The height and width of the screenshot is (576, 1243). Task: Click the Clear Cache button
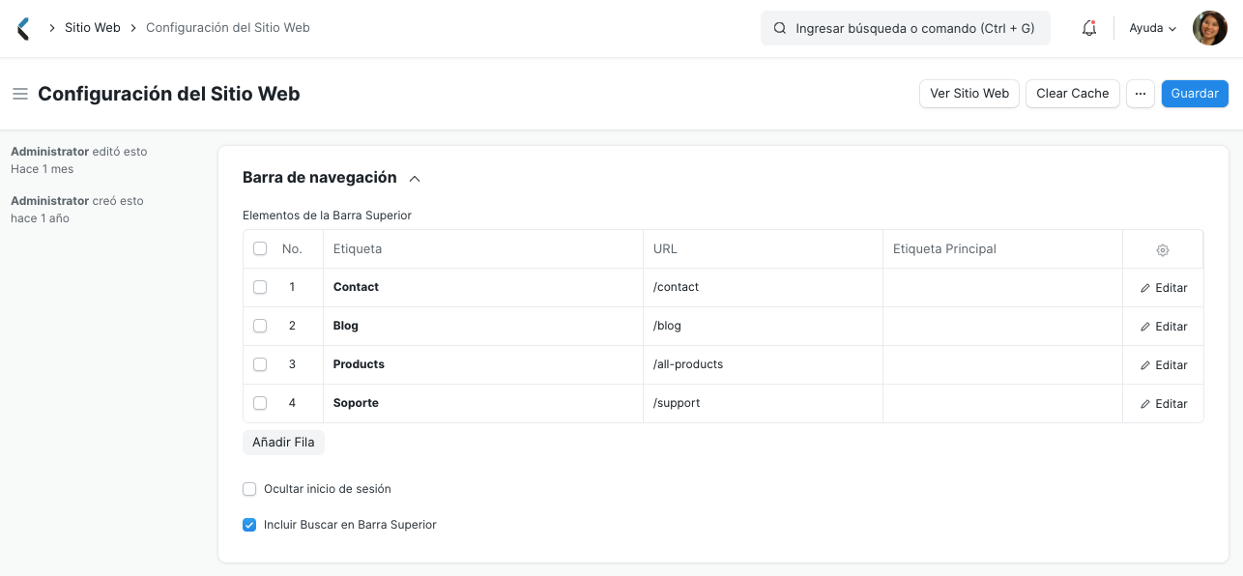click(1073, 94)
